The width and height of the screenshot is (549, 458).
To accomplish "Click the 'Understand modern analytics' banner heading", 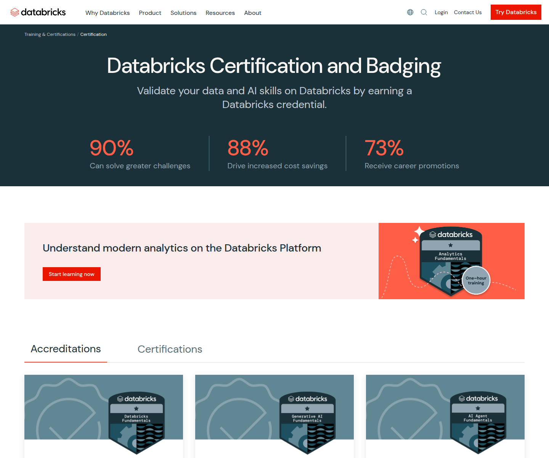I will 182,248.
